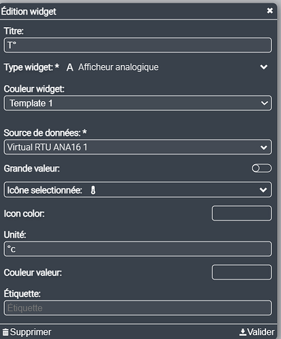
Task: Close the Édition widget dialog
Action: click(x=269, y=11)
